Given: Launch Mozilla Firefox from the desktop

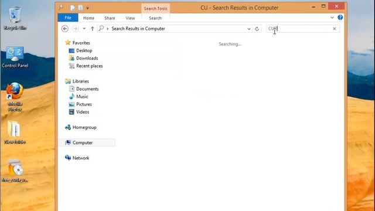Looking at the screenshot, I should [15, 97].
